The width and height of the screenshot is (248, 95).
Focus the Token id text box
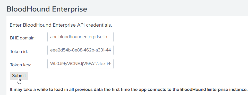[80, 50]
